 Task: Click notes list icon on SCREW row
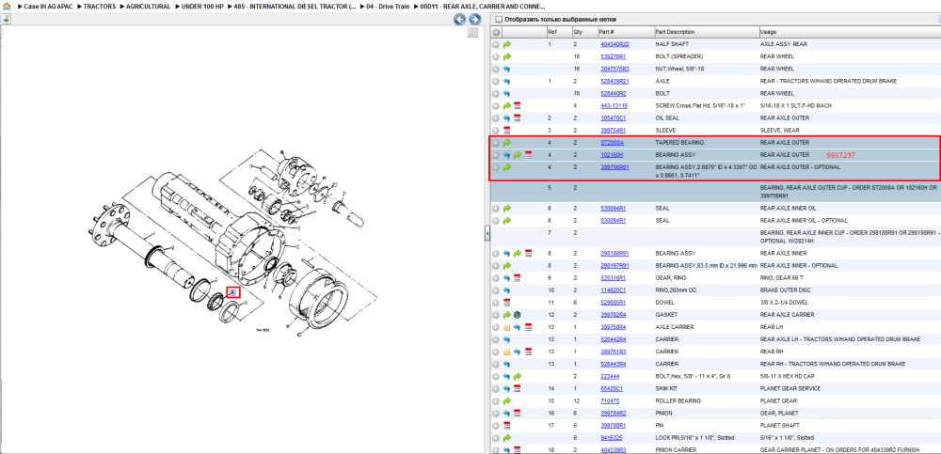518,105
